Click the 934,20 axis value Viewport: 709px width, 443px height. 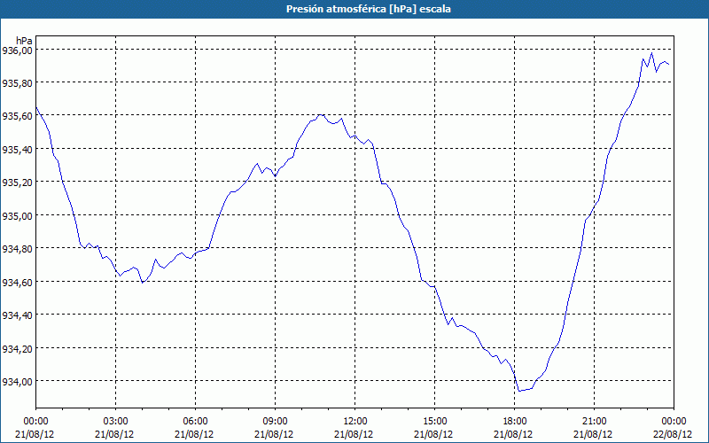pos(17,348)
